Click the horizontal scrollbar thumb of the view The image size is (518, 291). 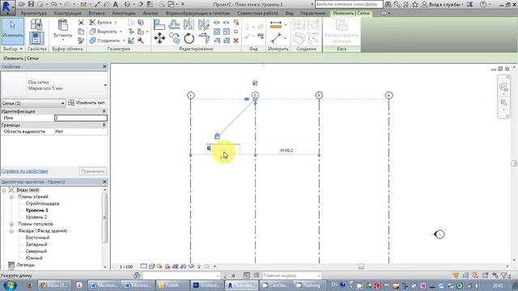(361, 266)
